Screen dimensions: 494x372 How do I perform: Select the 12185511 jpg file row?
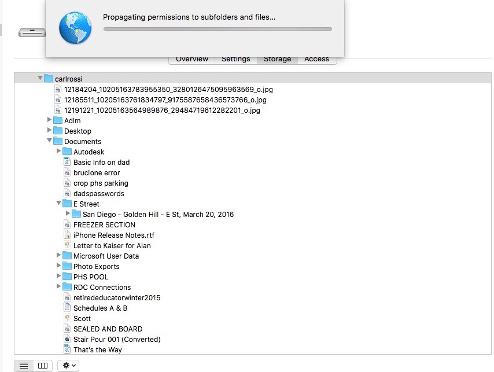pyautogui.click(x=253, y=100)
